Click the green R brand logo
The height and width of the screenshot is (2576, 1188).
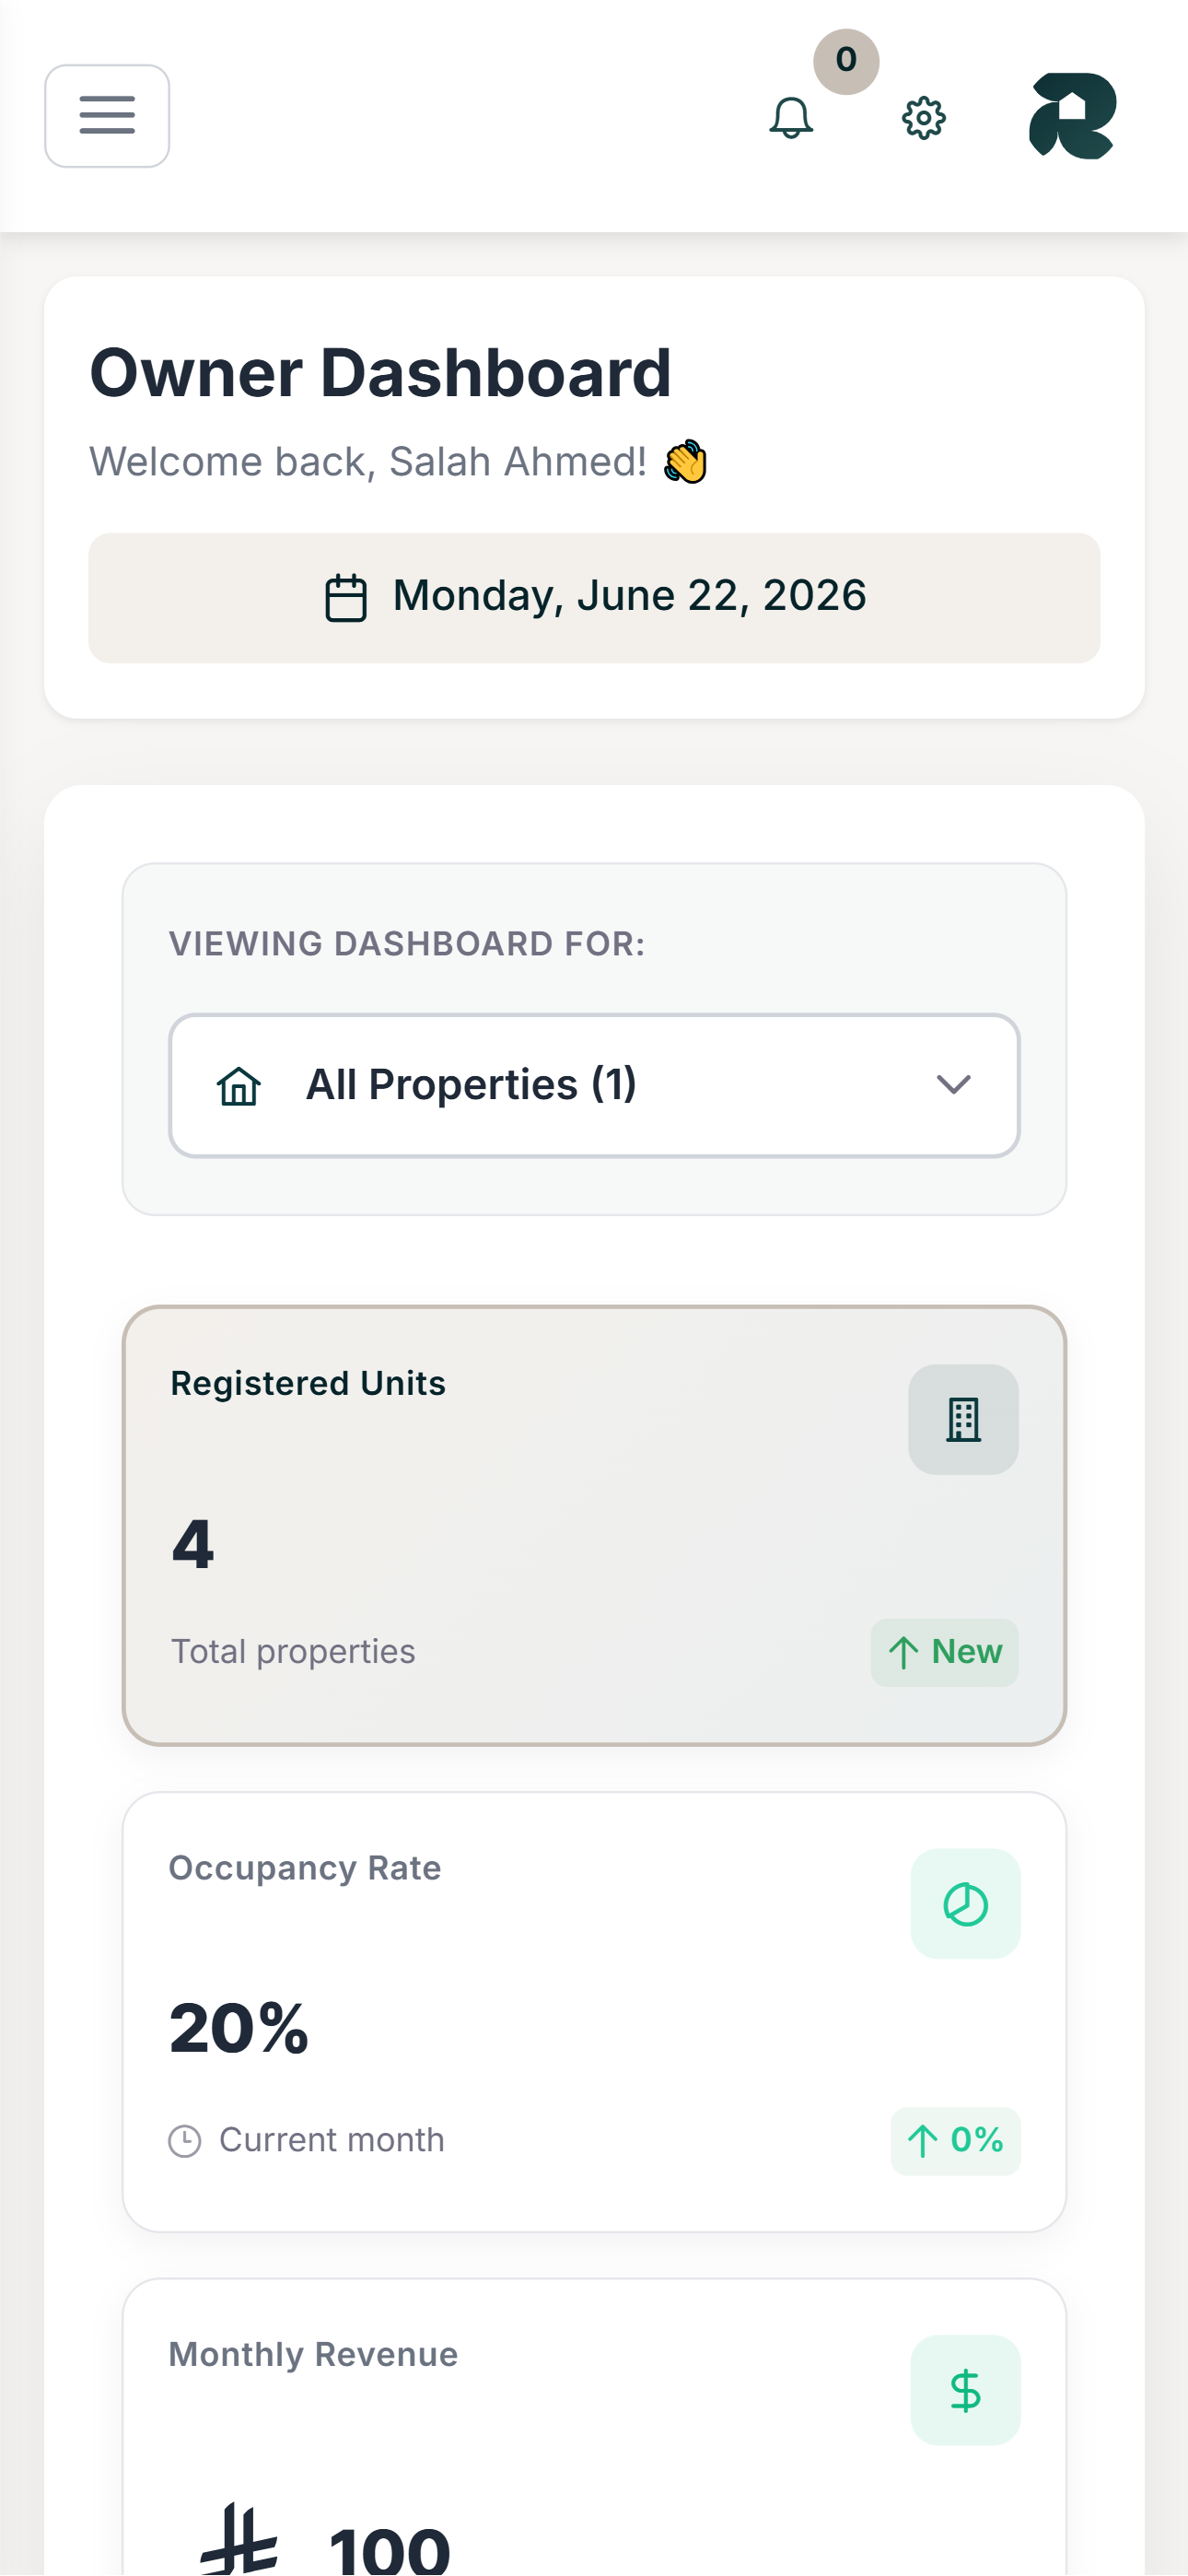(x=1072, y=116)
